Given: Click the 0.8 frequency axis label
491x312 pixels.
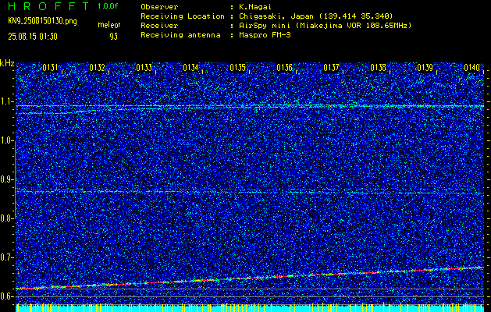Looking at the screenshot, I should tap(6, 218).
